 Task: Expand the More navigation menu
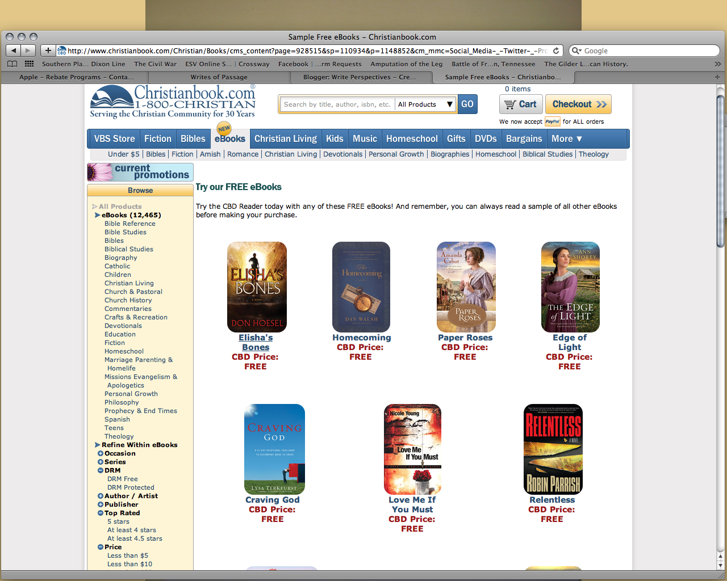coord(567,138)
